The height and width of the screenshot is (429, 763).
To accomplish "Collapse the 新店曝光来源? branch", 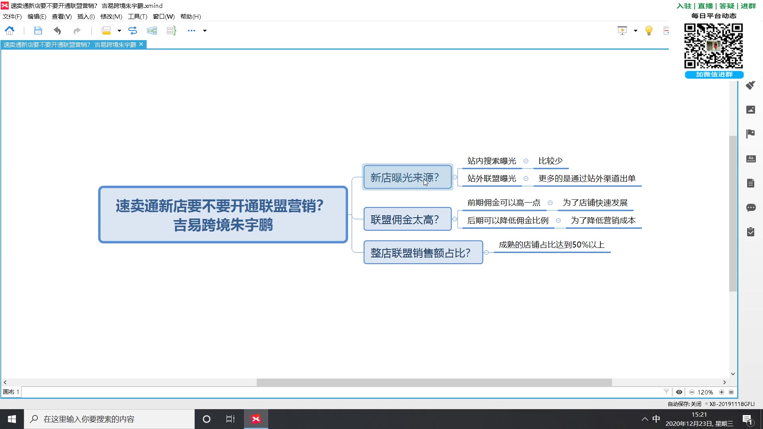I will pyautogui.click(x=455, y=177).
